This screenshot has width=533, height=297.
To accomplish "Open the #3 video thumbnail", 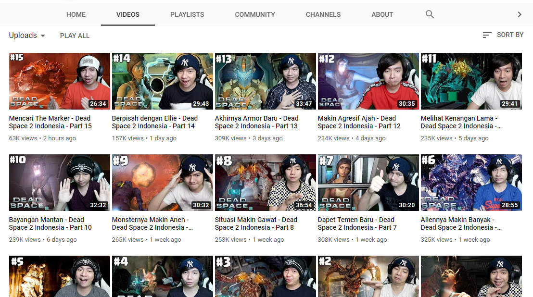I will pyautogui.click(x=266, y=276).
